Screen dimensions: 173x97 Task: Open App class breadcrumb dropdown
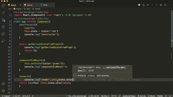28,9
